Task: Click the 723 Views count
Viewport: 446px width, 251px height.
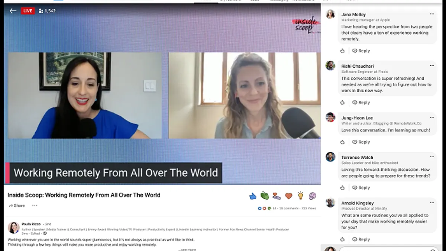Action: 309,208
